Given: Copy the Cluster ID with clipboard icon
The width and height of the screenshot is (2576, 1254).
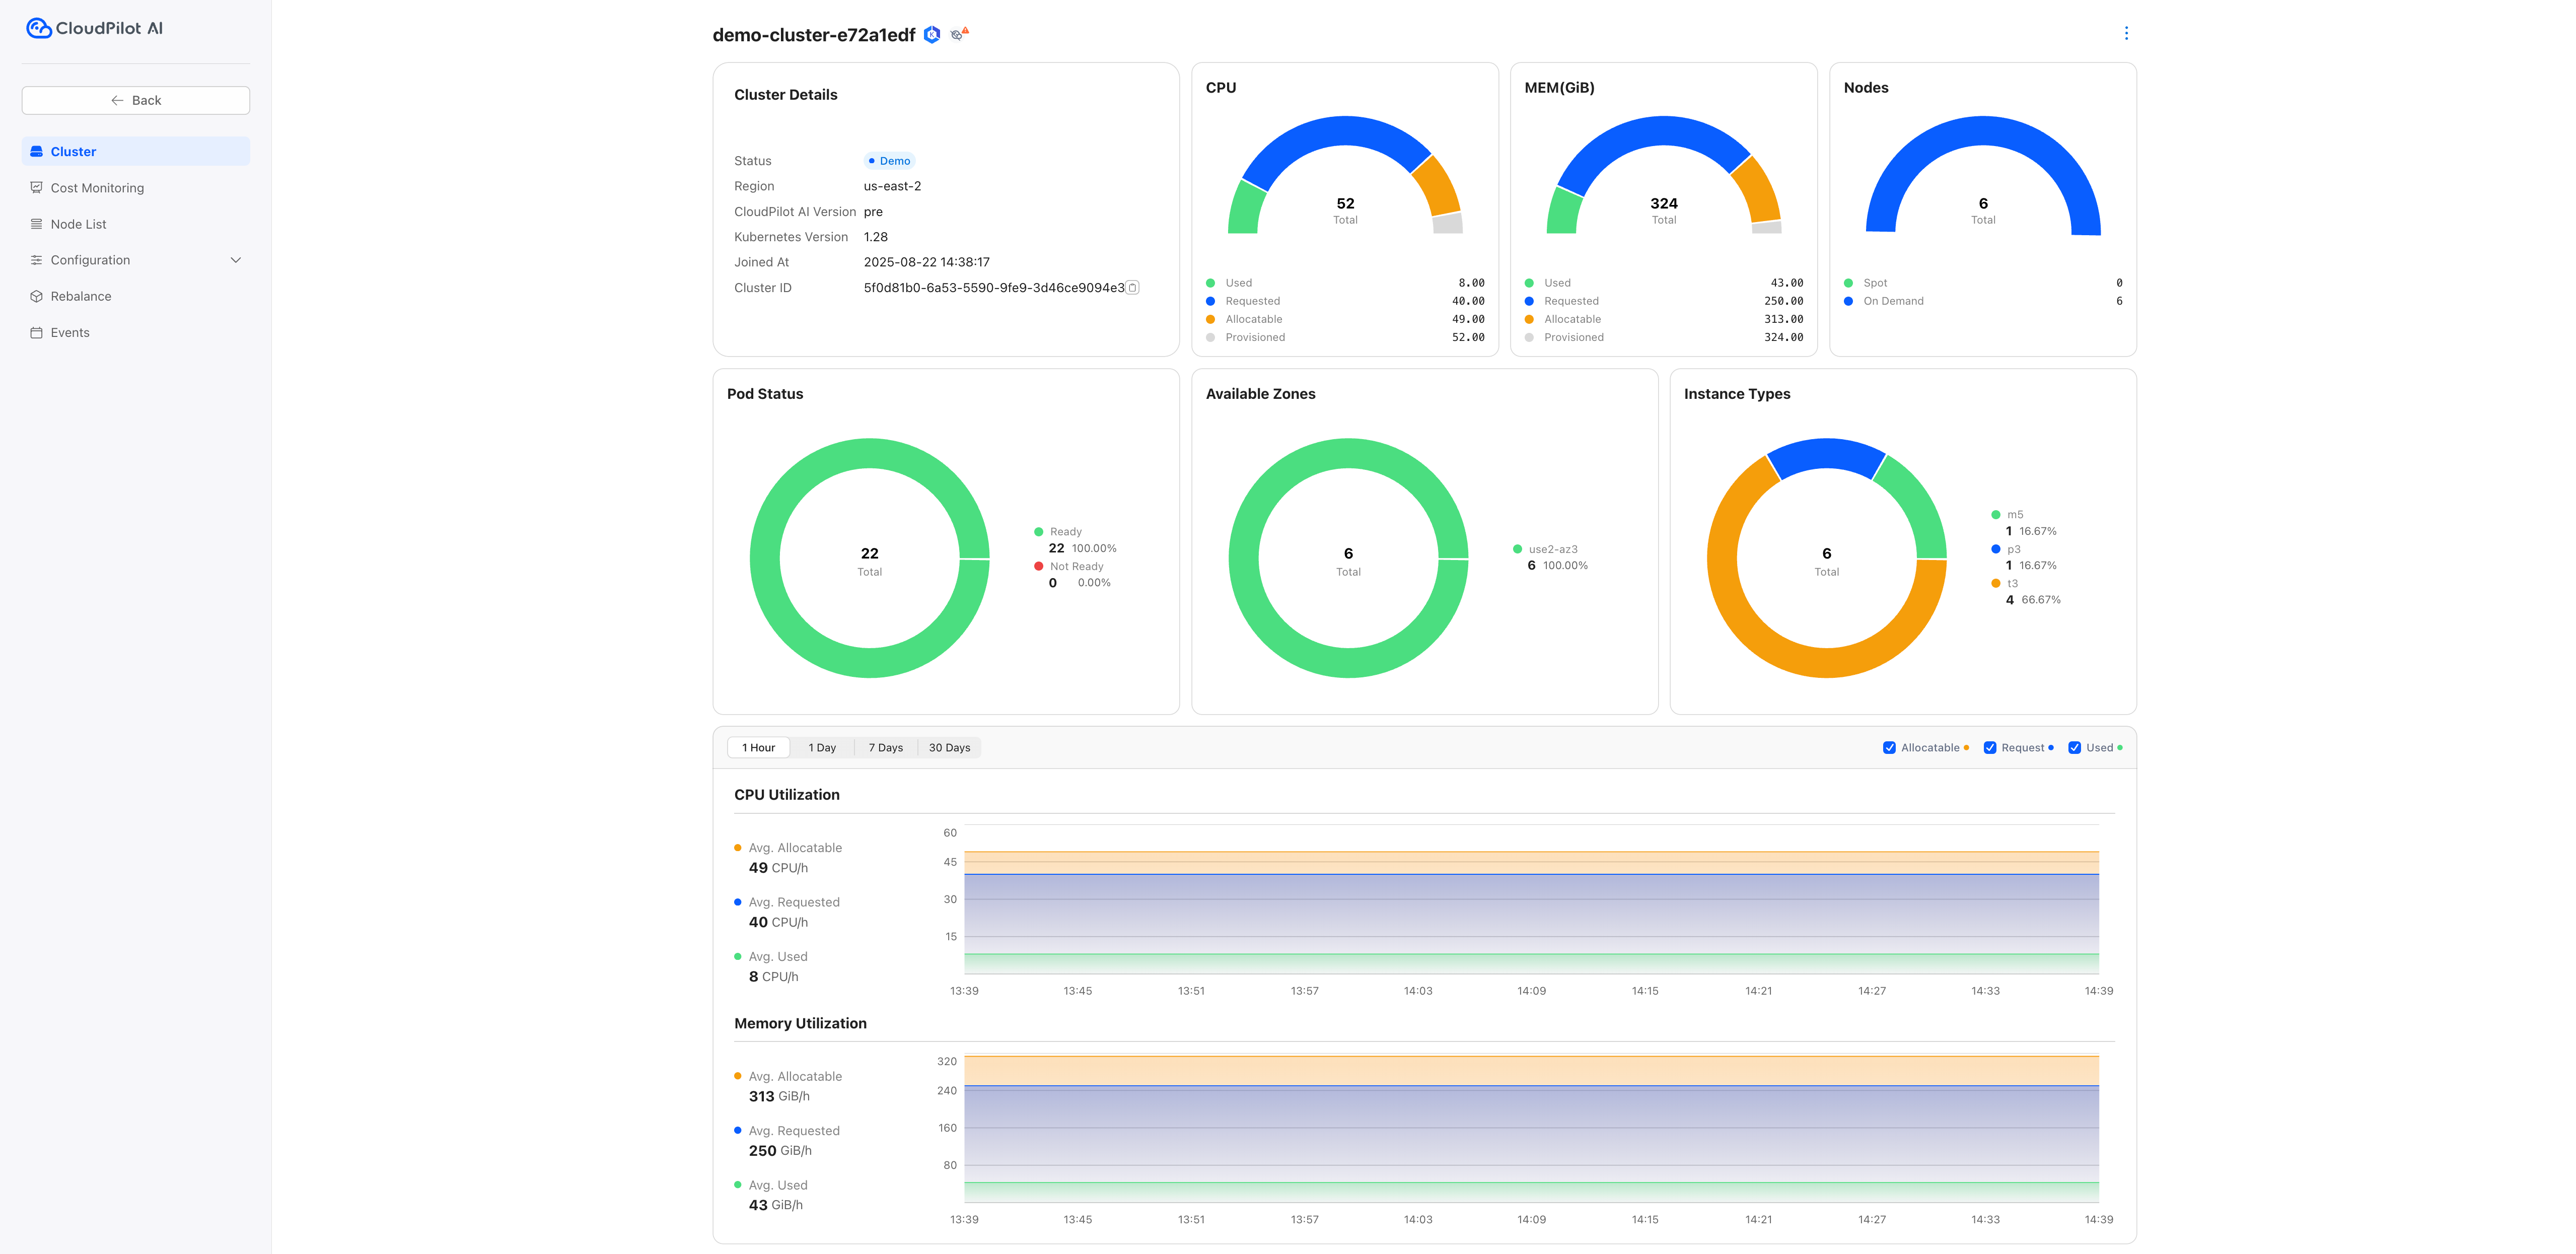Looking at the screenshot, I should pos(1133,288).
